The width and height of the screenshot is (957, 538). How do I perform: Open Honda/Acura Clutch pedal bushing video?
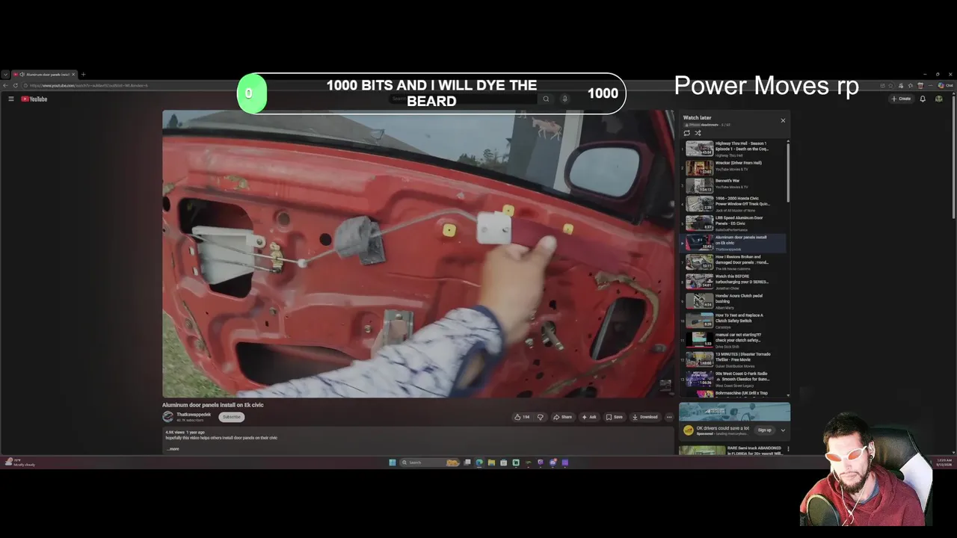tap(734, 301)
